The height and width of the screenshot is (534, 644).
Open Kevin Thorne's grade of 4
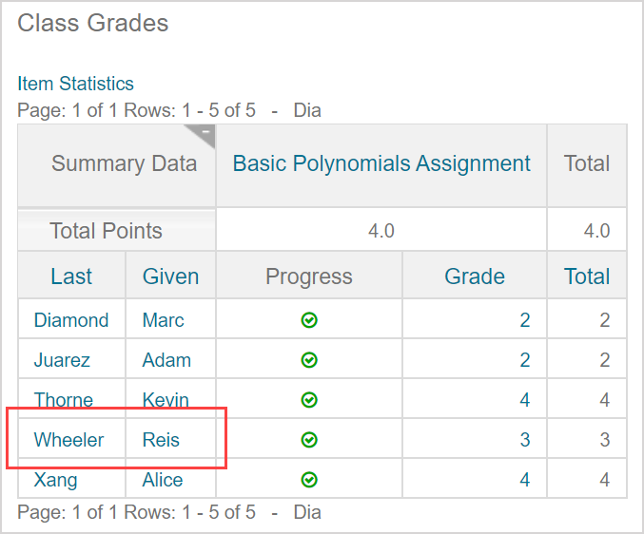coord(525,400)
